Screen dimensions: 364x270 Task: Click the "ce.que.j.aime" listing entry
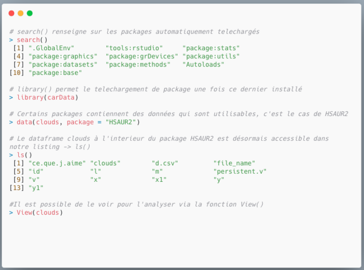coord(57,163)
